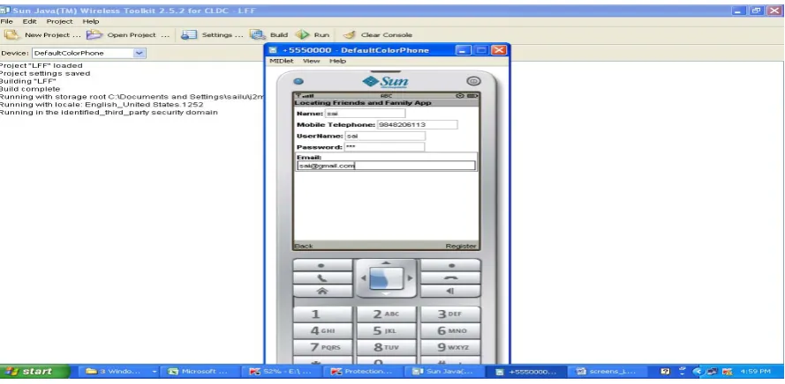The width and height of the screenshot is (785, 384).
Task: Click the navigation pad right arrow
Action: tap(410, 278)
